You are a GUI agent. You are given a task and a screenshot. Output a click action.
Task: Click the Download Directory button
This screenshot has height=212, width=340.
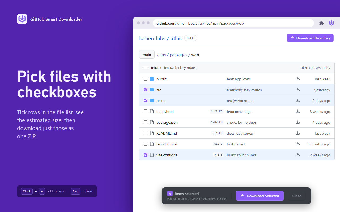click(x=310, y=38)
